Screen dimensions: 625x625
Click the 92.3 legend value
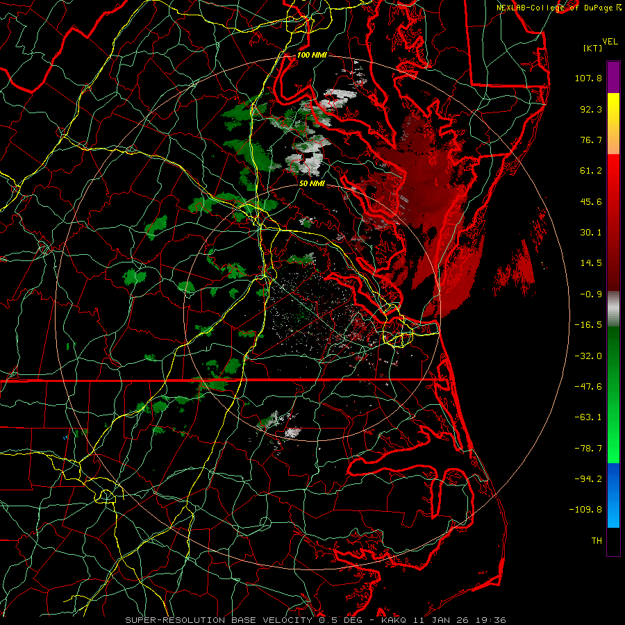tap(591, 109)
